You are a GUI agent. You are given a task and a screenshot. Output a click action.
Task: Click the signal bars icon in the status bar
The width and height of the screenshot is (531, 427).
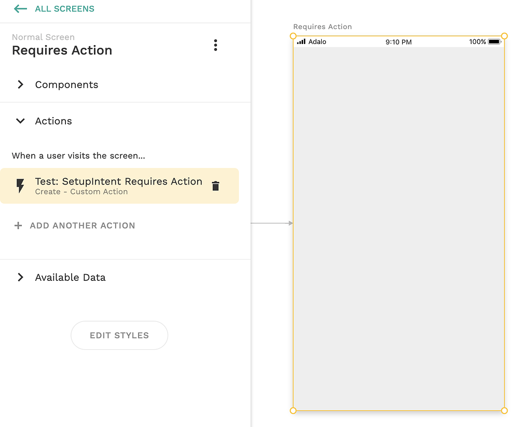pyautogui.click(x=302, y=42)
